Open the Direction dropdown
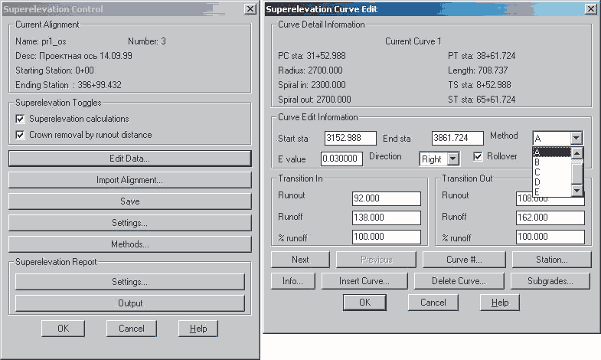This screenshot has height=360, width=601. point(452,159)
